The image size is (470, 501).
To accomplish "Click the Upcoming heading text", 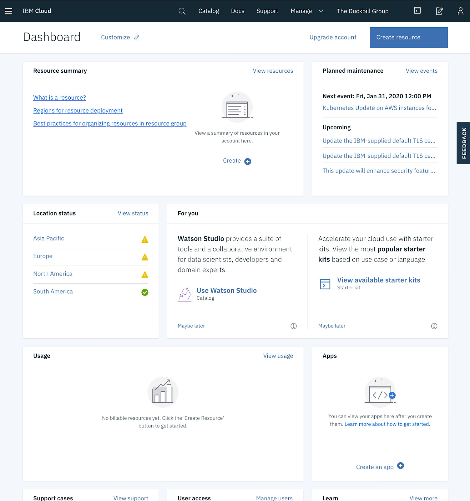I will point(336,127).
